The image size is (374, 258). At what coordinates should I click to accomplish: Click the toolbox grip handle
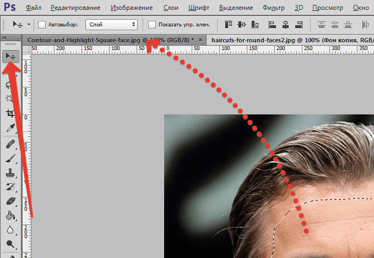pos(10,44)
